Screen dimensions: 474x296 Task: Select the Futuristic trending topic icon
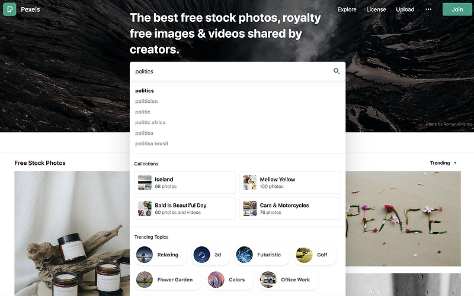coord(244,255)
